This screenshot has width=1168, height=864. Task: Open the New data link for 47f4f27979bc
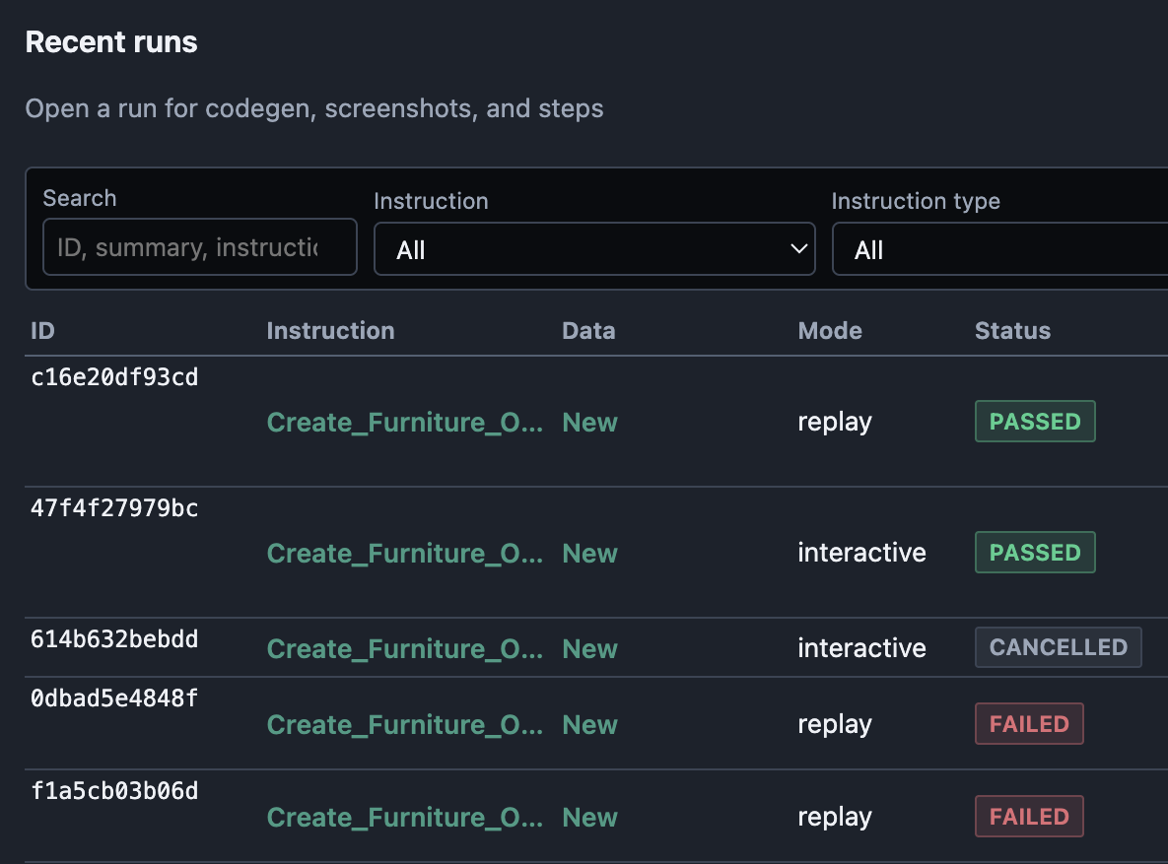click(x=590, y=554)
